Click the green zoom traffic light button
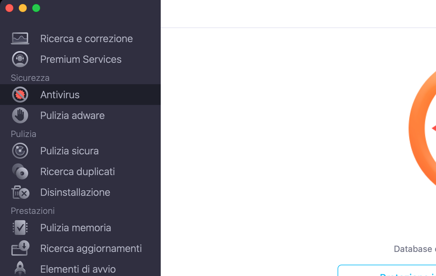Image resolution: width=436 pixels, height=276 pixels. [36, 8]
